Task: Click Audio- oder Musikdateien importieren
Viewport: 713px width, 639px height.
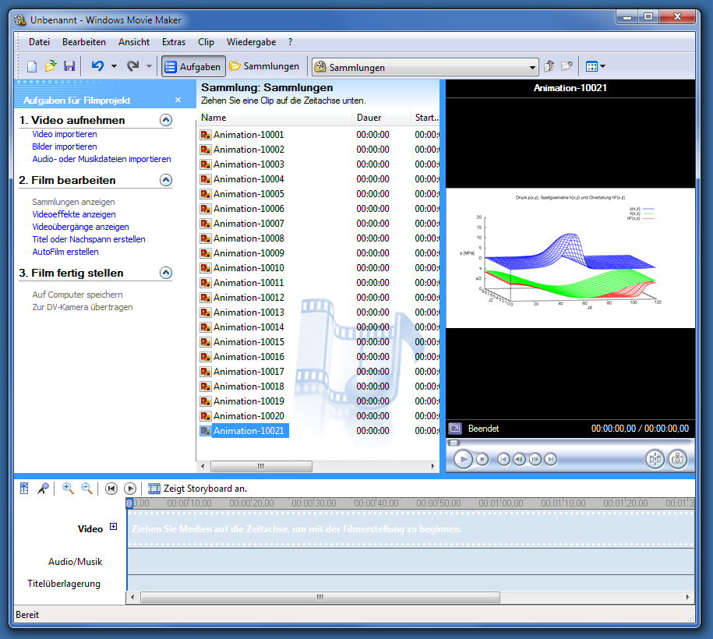Action: click(x=102, y=159)
